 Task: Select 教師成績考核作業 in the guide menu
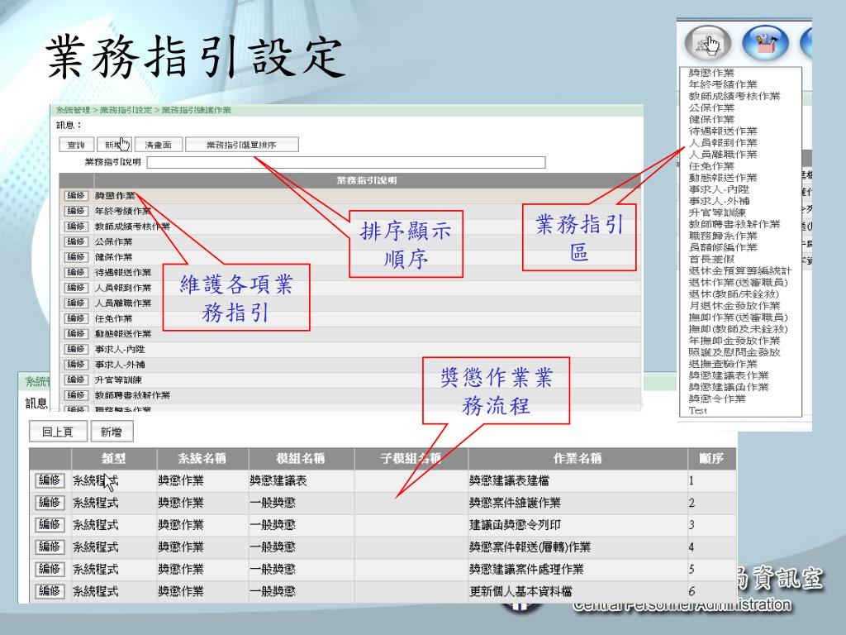tap(734, 96)
